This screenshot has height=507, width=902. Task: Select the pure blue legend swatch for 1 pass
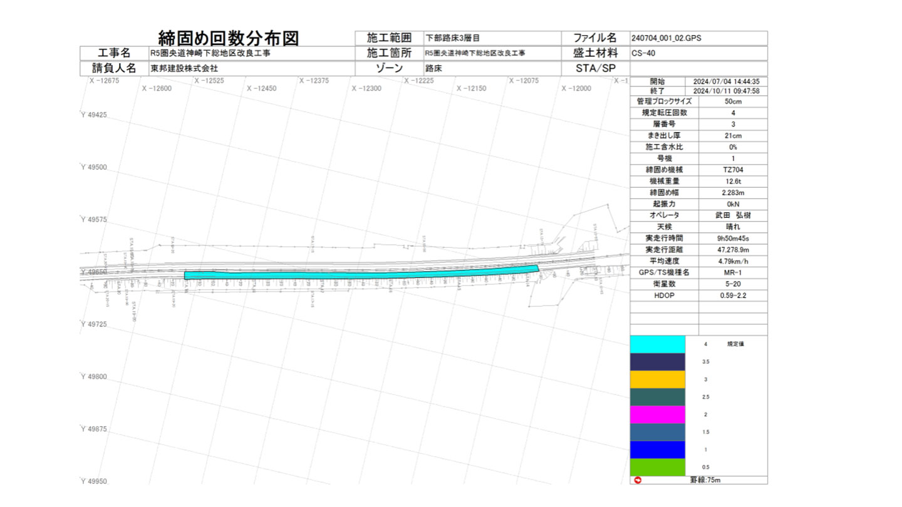pyautogui.click(x=657, y=449)
